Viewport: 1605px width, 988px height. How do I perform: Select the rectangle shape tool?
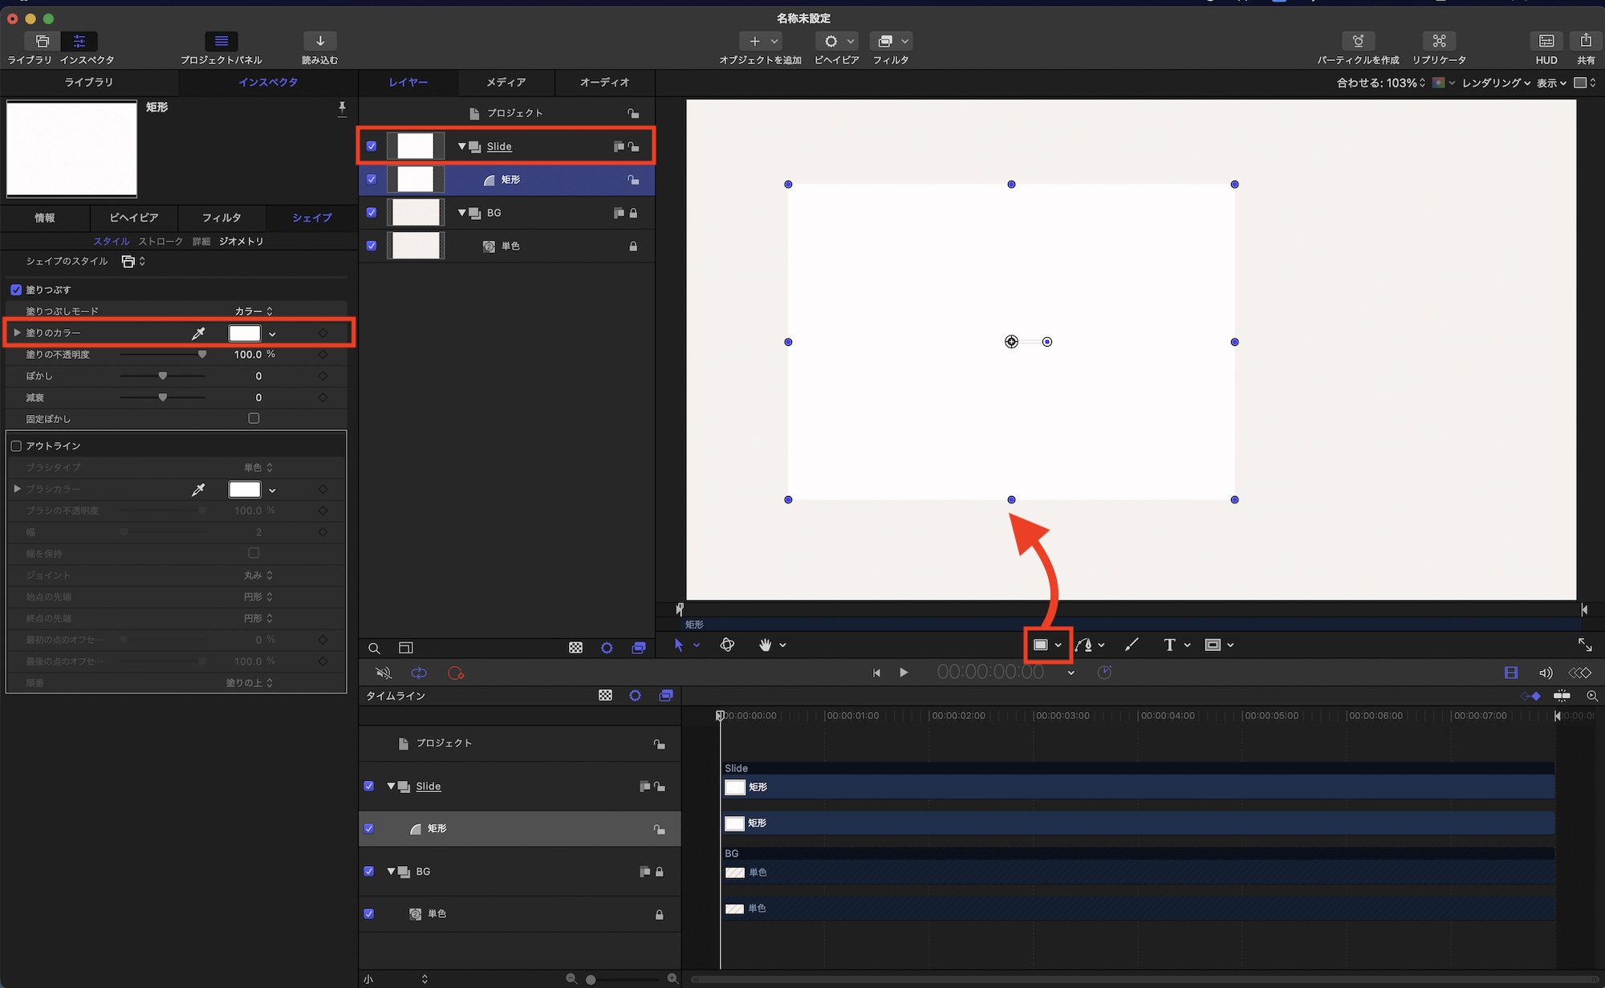tap(1040, 644)
